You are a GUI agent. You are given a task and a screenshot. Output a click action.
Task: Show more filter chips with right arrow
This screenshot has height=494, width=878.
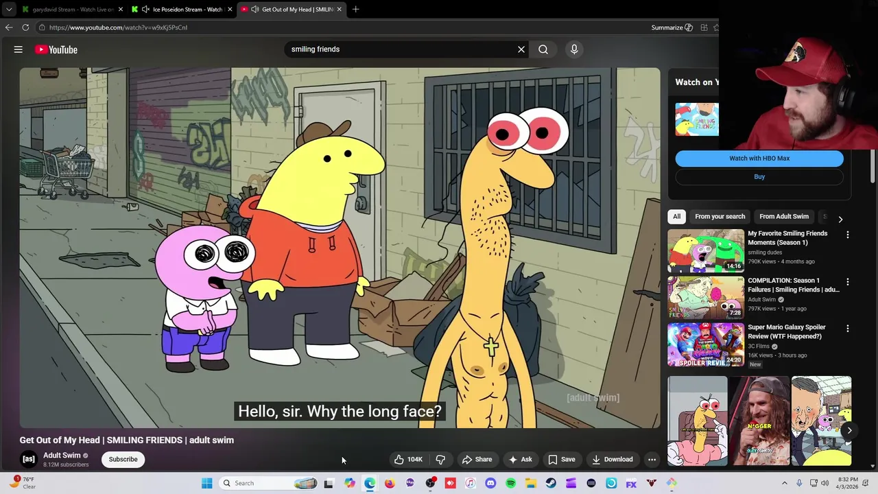(840, 220)
